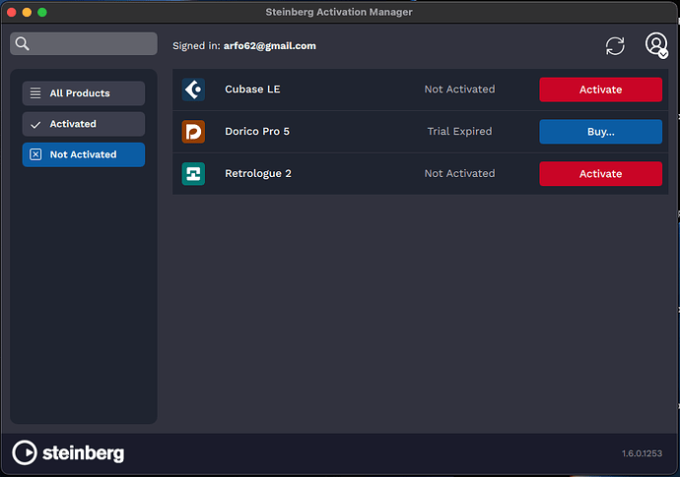
Task: Click the Steinberg logo in the footer
Action: [x=68, y=452]
